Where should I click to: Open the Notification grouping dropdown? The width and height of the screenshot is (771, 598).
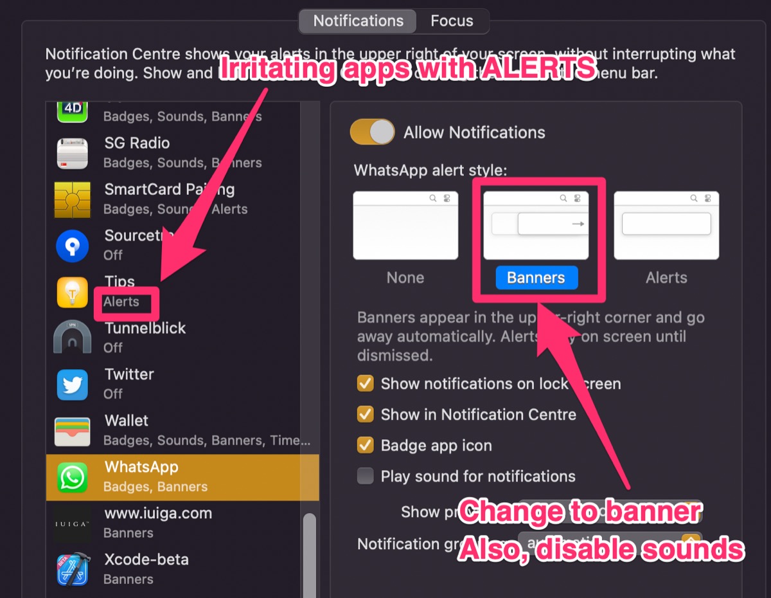609,543
